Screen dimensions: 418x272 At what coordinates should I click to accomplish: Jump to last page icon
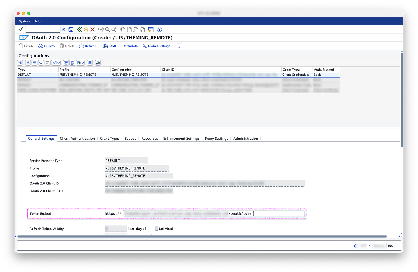point(142,30)
